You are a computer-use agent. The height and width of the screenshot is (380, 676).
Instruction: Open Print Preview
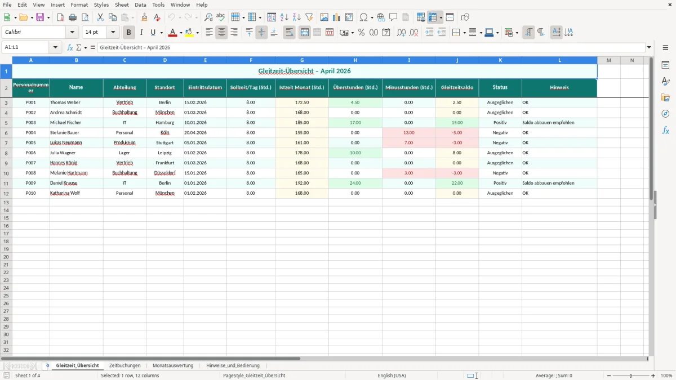tap(85, 17)
